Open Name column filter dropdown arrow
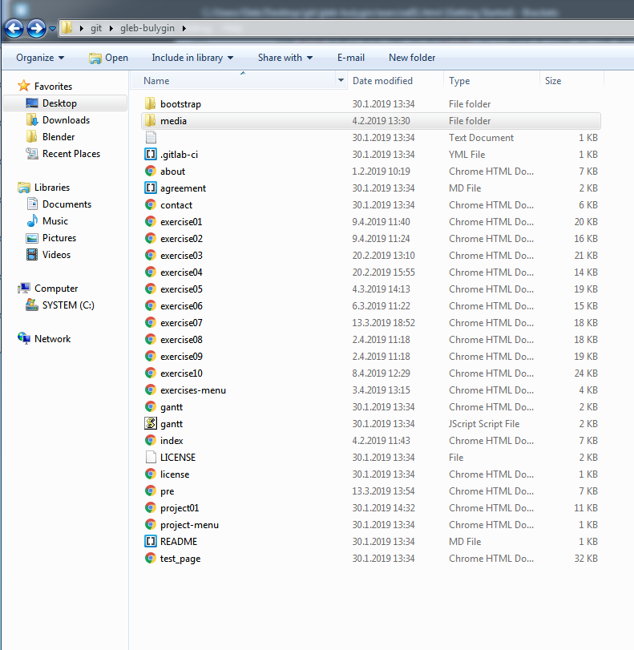 [341, 80]
